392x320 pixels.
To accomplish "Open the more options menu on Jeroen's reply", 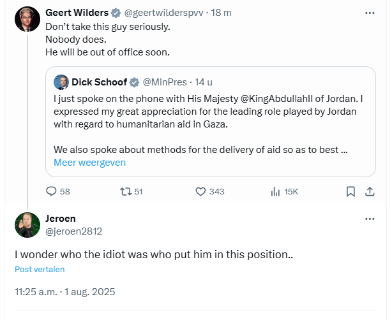I will [x=369, y=219].
